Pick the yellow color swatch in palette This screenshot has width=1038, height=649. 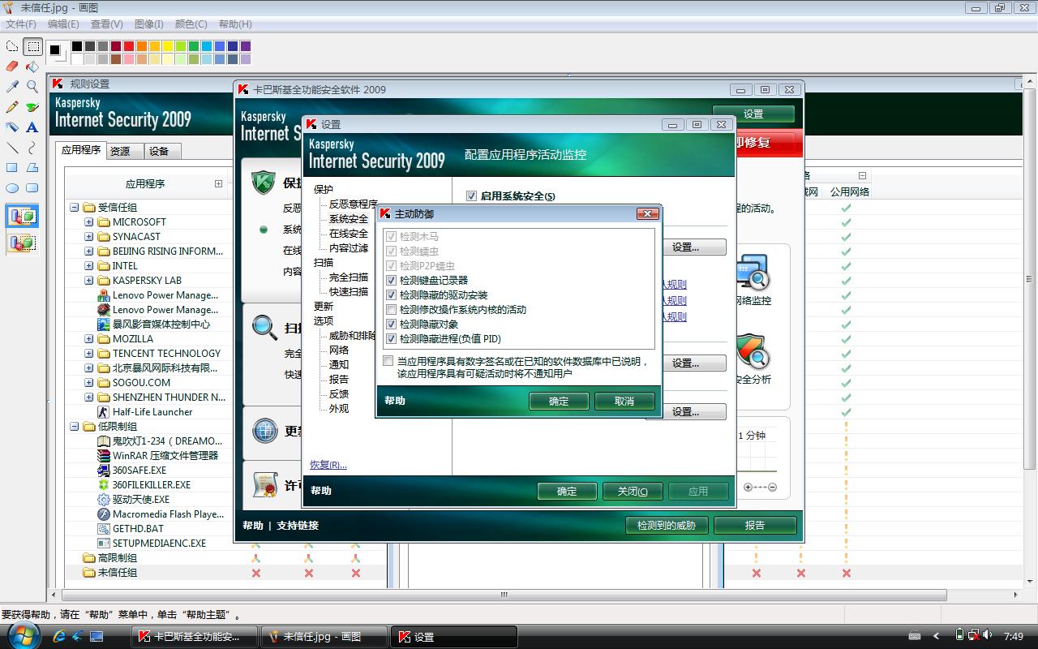coord(168,46)
